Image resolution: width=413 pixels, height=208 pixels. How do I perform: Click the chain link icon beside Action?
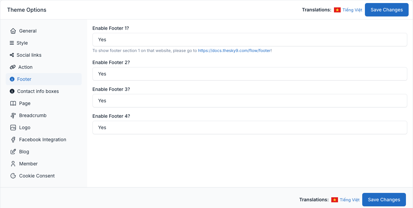[13, 67]
